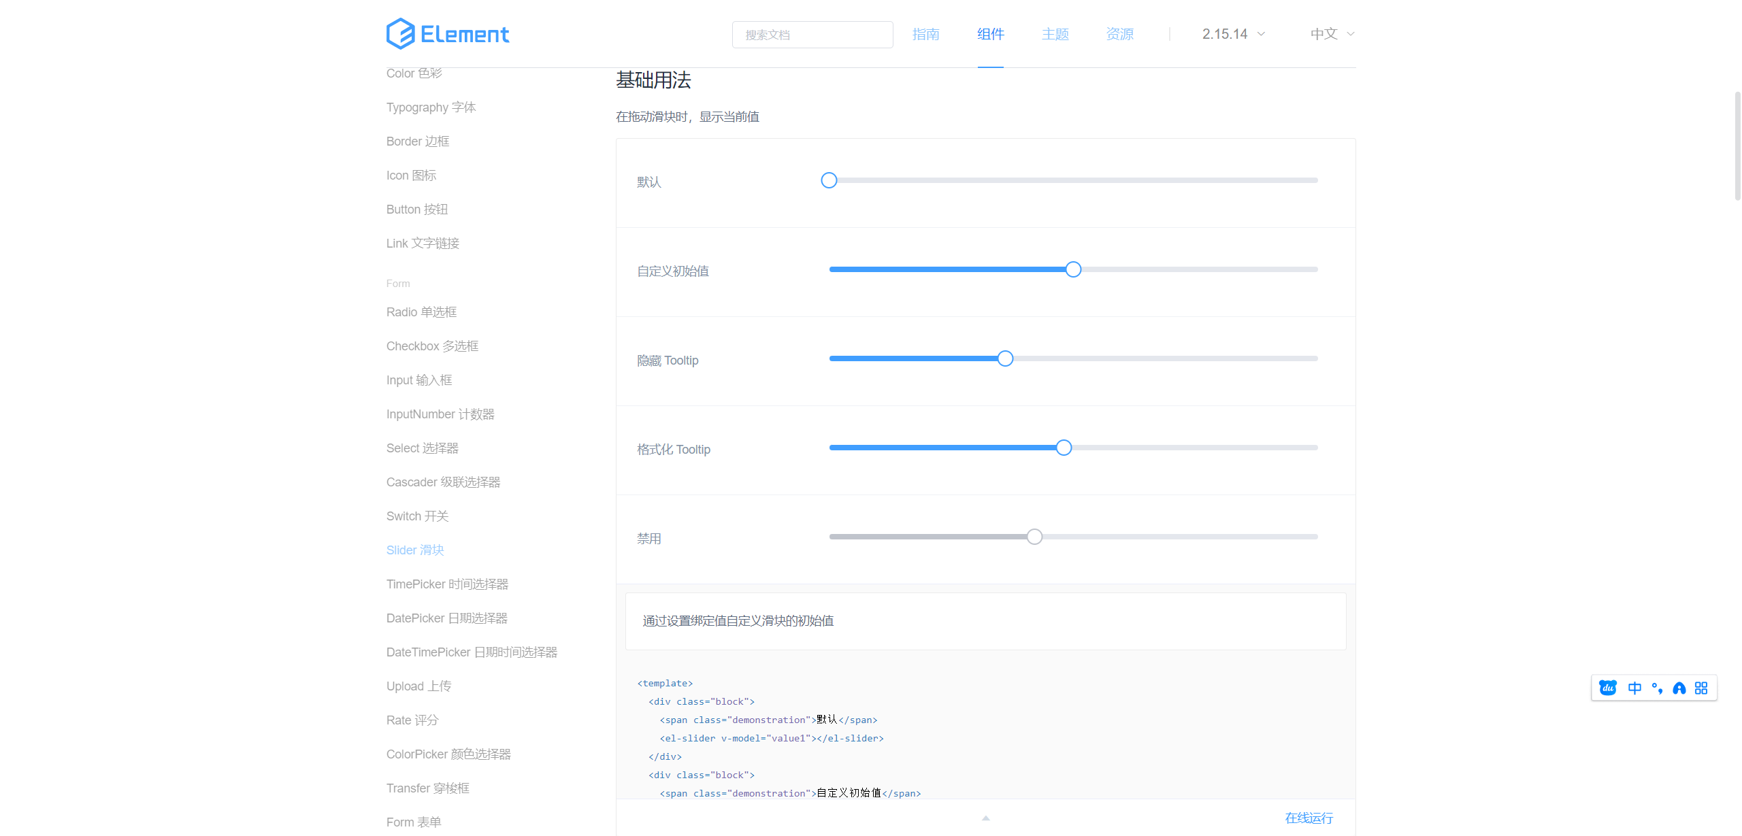Image resolution: width=1742 pixels, height=836 pixels.
Task: Collapse code with the up-triangle icon
Action: coord(985,818)
